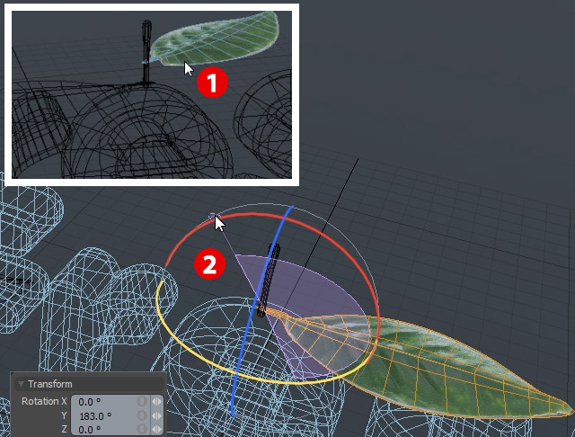The height and width of the screenshot is (437, 575).
Task: Collapse the Transform section triangle
Action: tap(21, 384)
